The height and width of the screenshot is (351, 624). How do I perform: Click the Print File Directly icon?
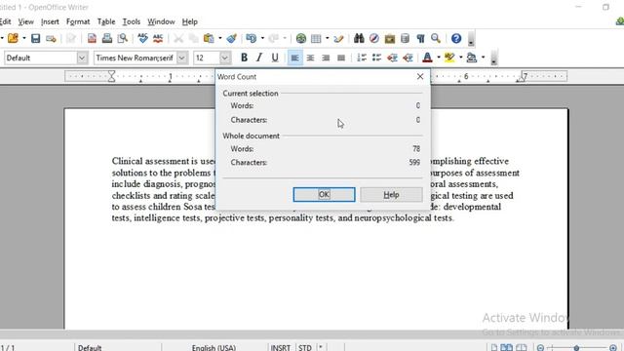point(107,38)
